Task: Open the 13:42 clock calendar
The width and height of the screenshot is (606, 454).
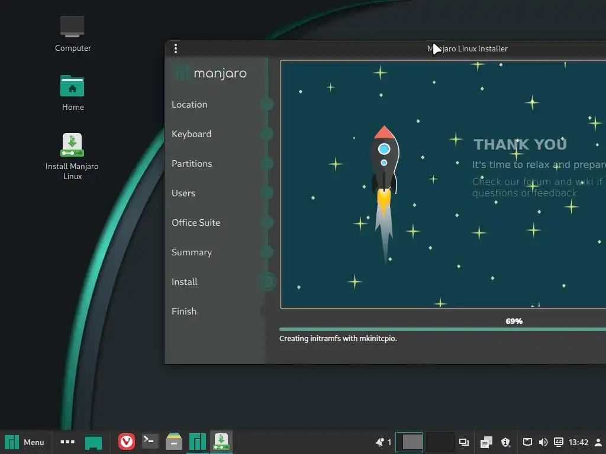Action: 579,442
